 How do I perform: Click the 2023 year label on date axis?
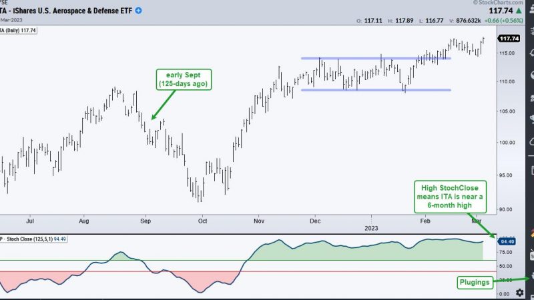pyautogui.click(x=371, y=228)
